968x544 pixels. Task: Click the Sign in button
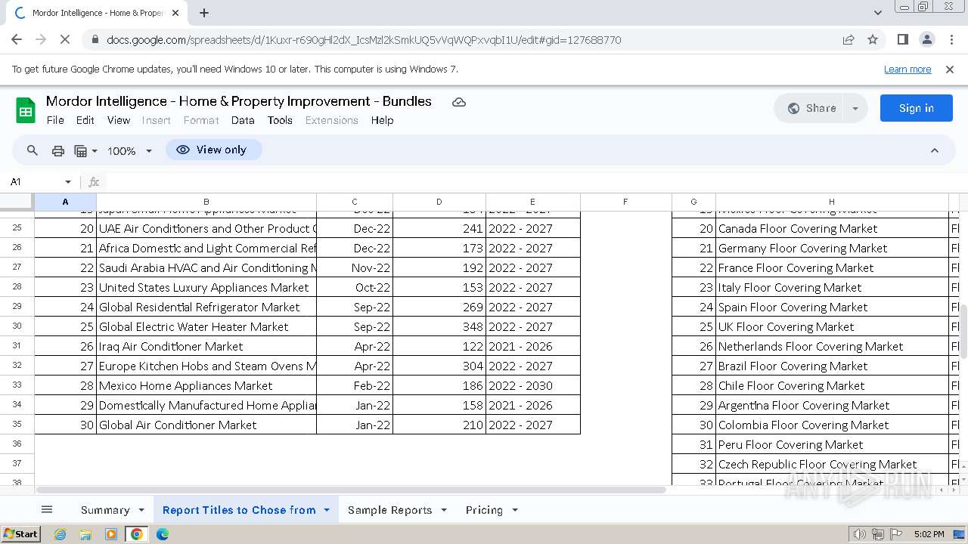[x=916, y=108]
